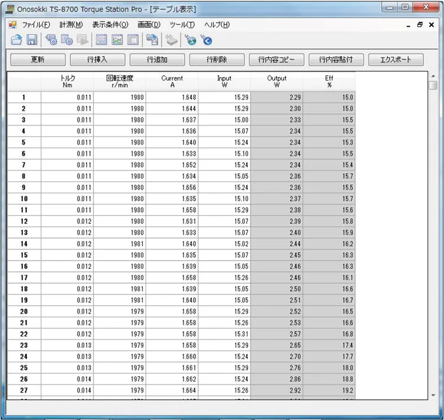Click Eff cell 16.7 in row 19
This screenshot has width=444, height=420.
click(x=329, y=300)
